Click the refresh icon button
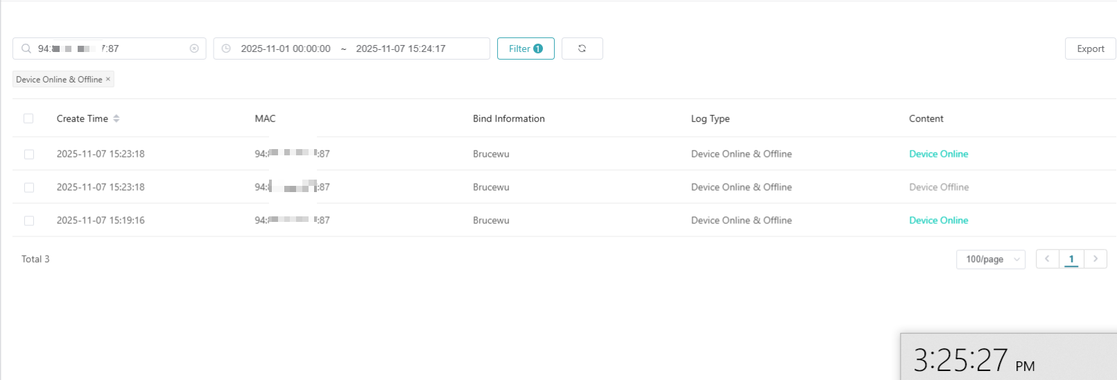 [582, 49]
